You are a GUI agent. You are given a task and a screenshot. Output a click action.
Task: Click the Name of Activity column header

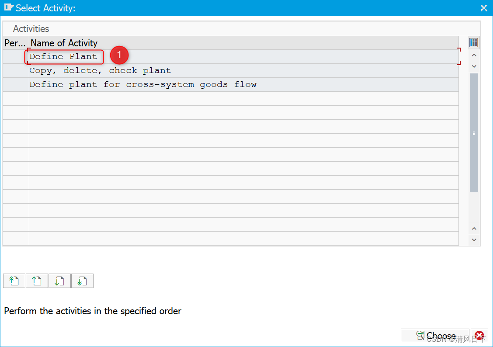[244, 43]
